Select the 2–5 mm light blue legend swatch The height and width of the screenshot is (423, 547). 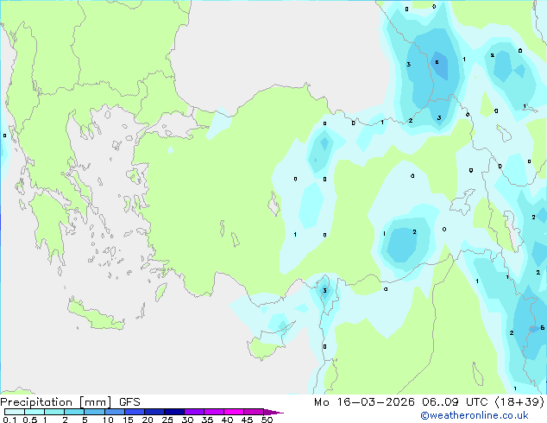pos(74,412)
